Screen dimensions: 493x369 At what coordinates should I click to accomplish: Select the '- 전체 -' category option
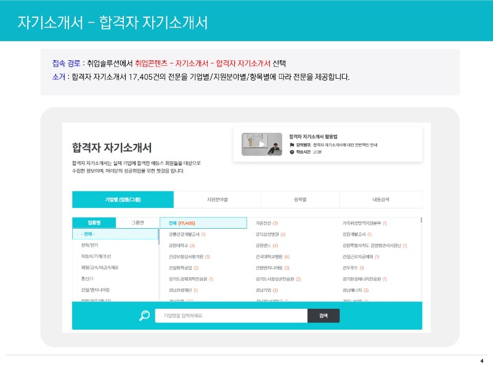tap(89, 232)
